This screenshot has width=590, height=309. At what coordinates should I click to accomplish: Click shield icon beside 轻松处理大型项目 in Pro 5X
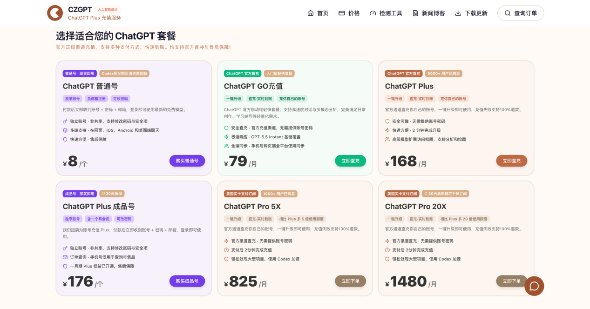(x=226, y=259)
